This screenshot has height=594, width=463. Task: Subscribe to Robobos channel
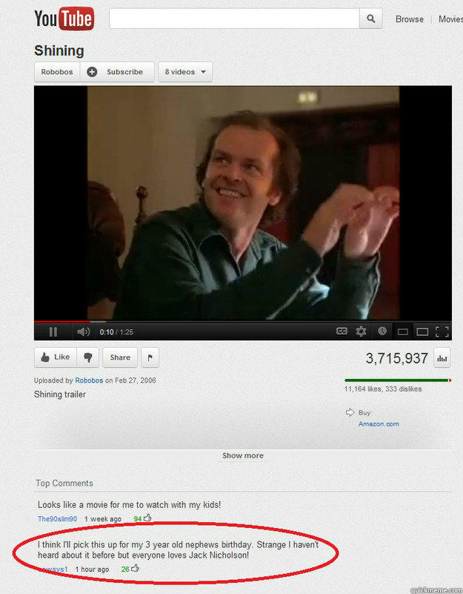[117, 72]
